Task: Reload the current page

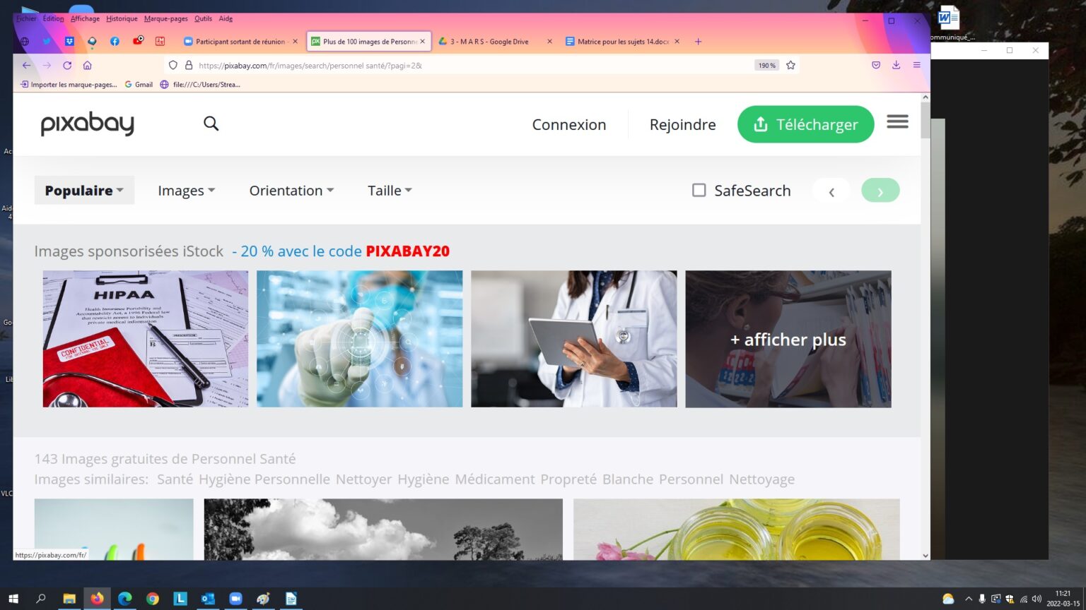Action: click(67, 65)
